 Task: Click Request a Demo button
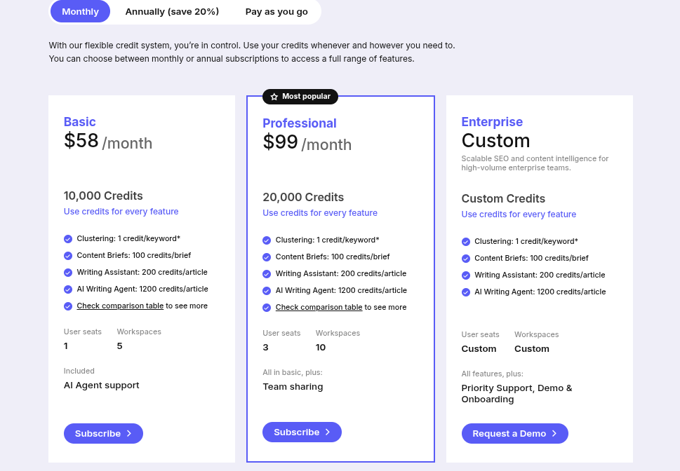click(515, 433)
